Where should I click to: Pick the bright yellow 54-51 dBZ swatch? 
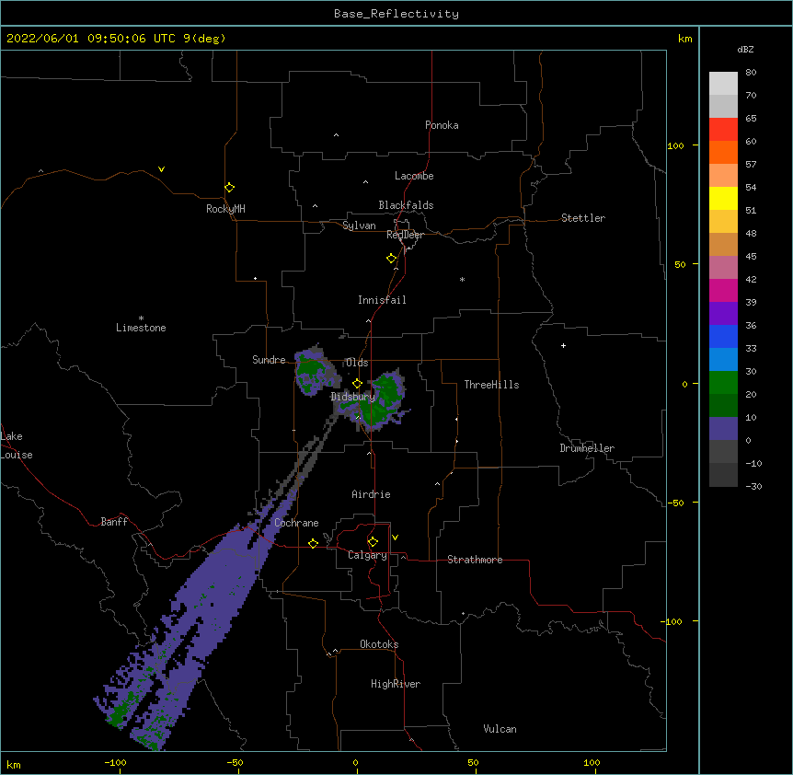pos(723,198)
